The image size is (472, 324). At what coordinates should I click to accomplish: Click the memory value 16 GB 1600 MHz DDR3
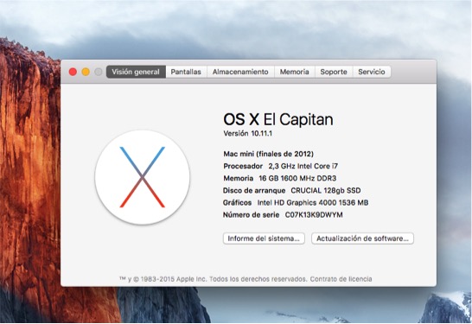(297, 178)
